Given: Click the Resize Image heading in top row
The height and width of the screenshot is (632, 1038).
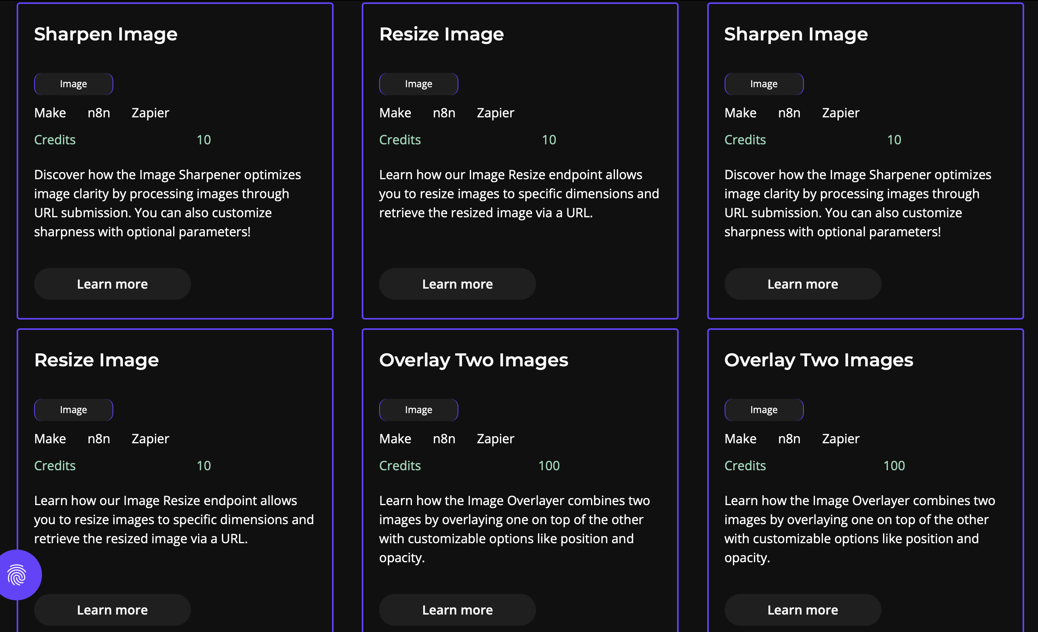Looking at the screenshot, I should (x=441, y=34).
